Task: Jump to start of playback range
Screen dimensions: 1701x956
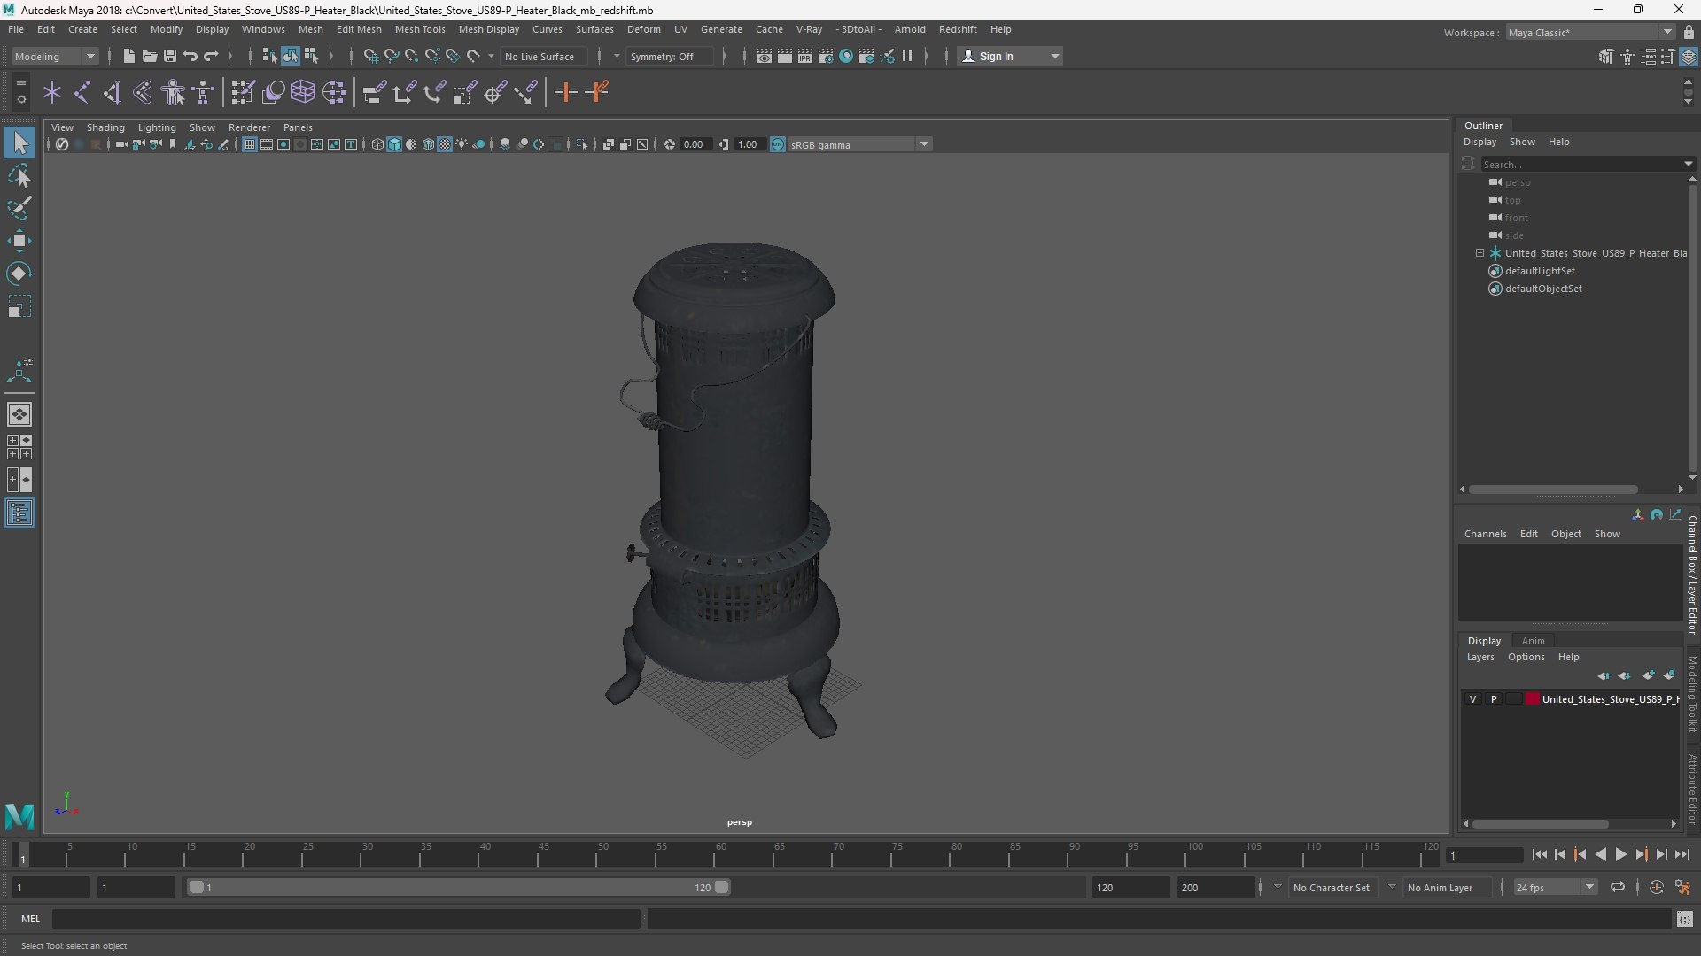Action: [x=1539, y=855]
